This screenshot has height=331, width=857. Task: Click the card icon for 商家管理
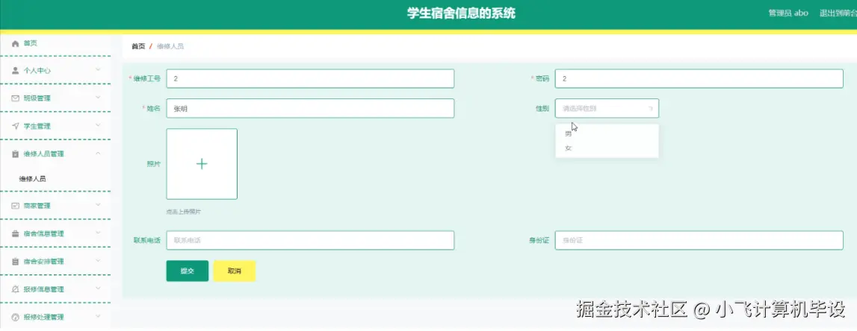coord(15,206)
